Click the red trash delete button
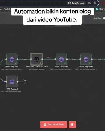 coord(72,125)
